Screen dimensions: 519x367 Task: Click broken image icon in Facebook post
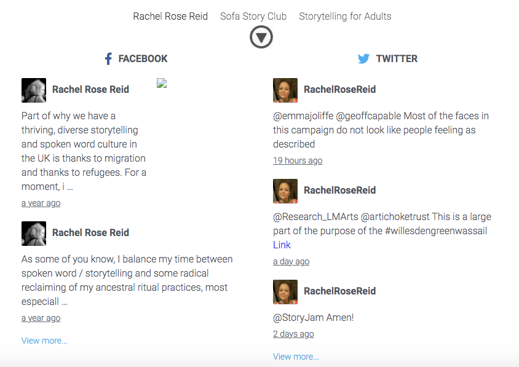tap(162, 84)
